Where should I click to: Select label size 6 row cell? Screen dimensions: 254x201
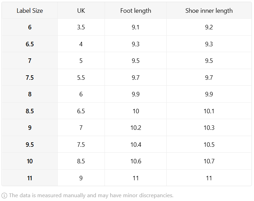(30, 27)
